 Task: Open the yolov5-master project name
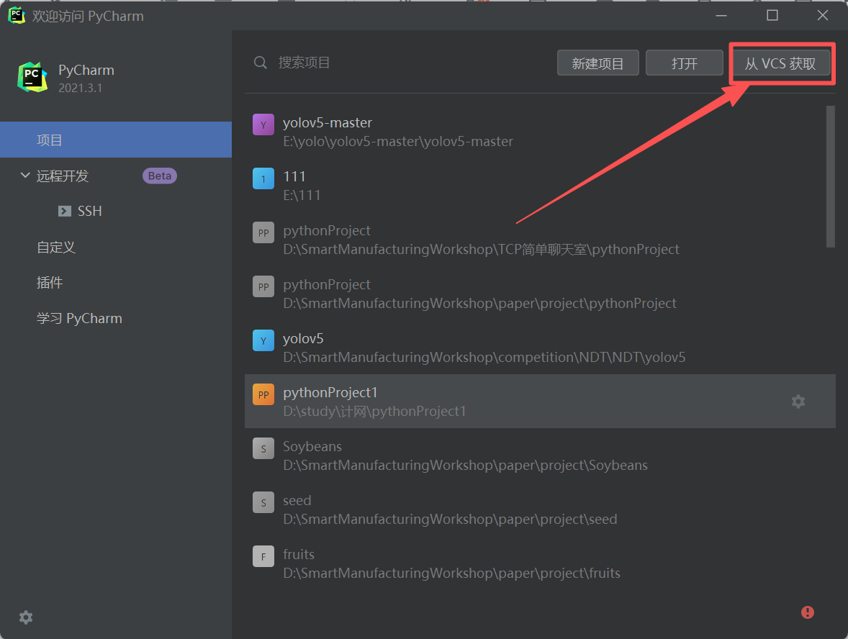328,123
